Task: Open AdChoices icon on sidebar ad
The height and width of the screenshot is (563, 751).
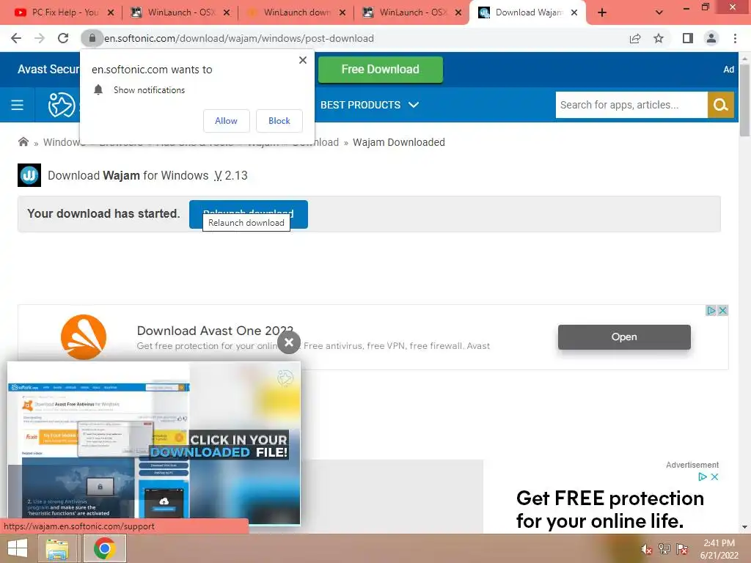Action: (x=703, y=476)
